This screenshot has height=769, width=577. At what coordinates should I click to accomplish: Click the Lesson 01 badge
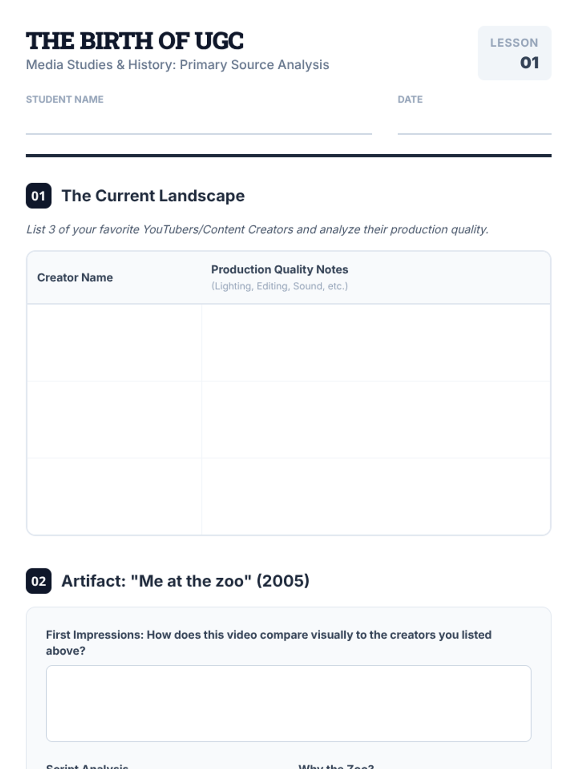(514, 53)
